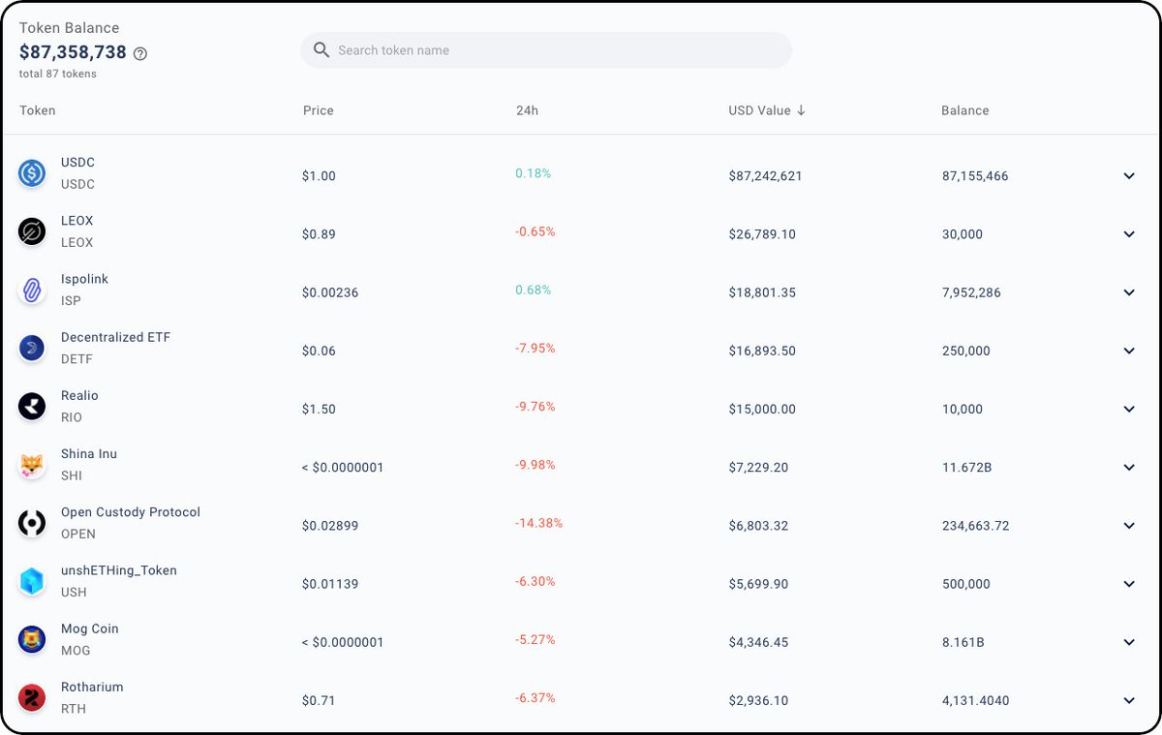Image resolution: width=1162 pixels, height=735 pixels.
Task: Click the Realio token name
Action: [x=79, y=395]
